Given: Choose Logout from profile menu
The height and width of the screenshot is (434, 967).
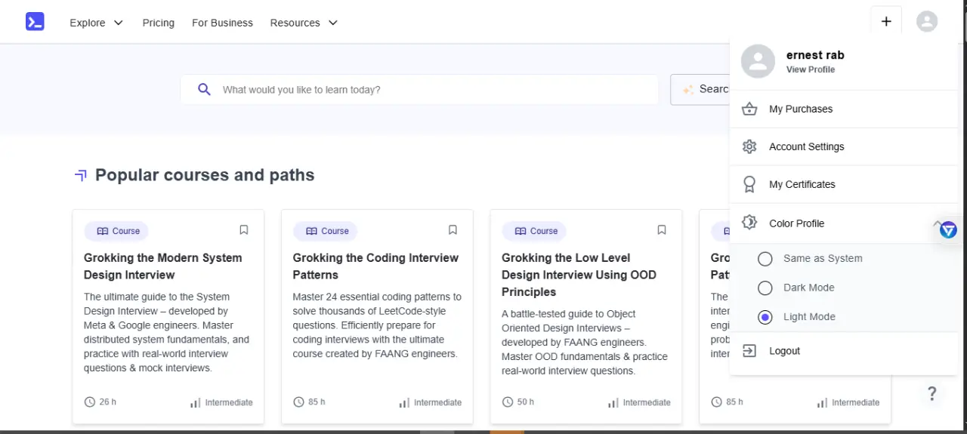Looking at the screenshot, I should point(844,351).
